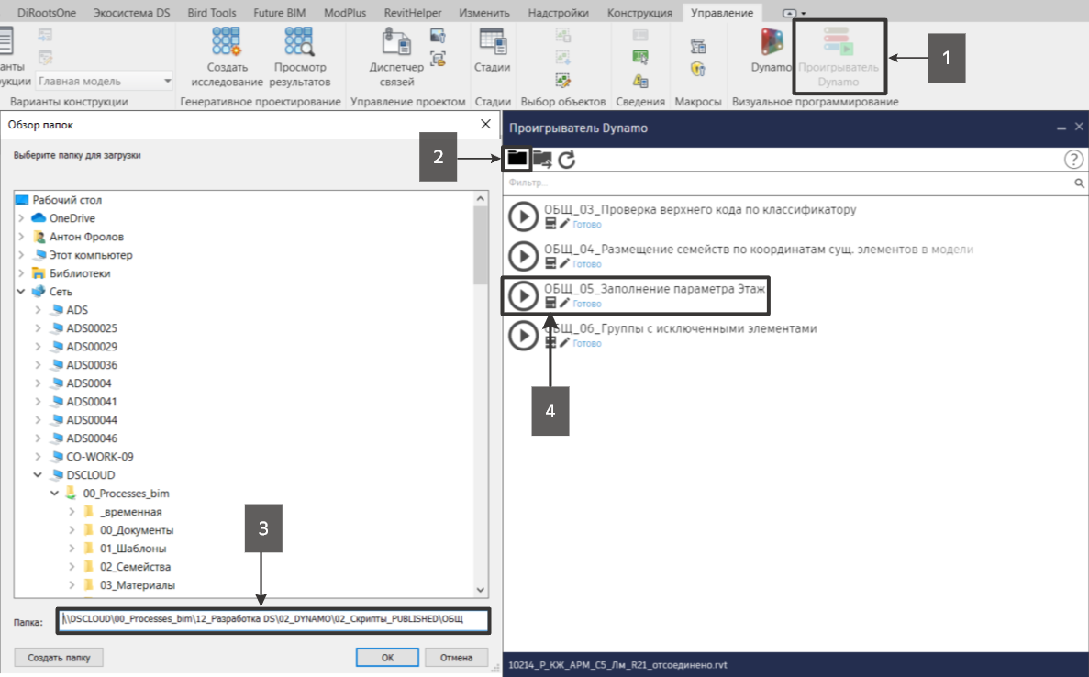Click the IDs of Selection icon in Сведения

(640, 36)
